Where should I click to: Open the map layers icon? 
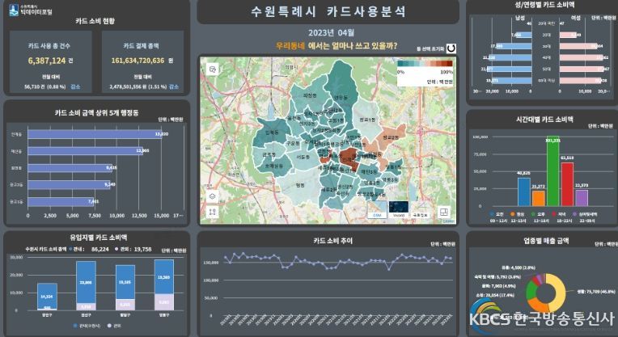point(211,196)
